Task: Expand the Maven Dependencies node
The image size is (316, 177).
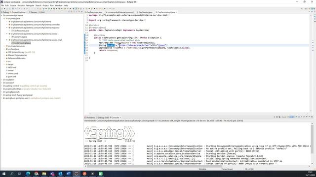Action: [4, 55]
